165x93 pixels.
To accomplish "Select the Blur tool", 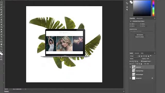I will click(x=1, y=29).
